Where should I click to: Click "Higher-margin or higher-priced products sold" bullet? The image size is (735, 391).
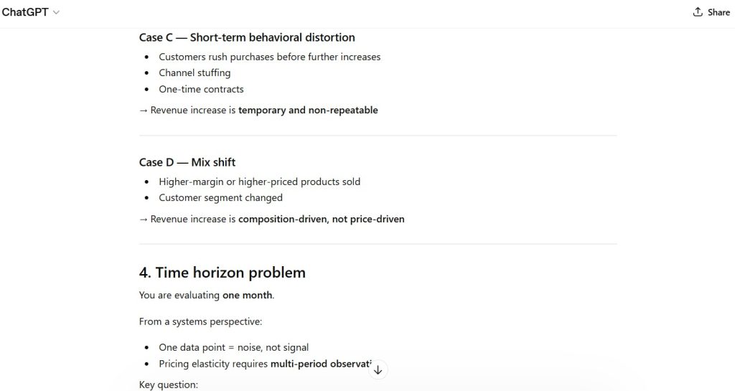[259, 182]
